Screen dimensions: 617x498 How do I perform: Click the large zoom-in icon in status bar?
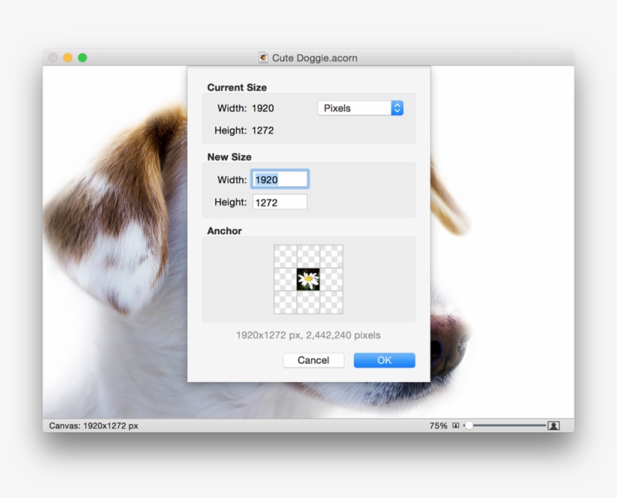[x=554, y=426]
